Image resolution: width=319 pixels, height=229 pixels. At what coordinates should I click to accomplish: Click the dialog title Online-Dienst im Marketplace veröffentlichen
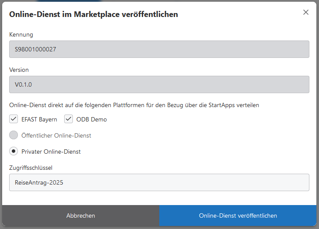[93, 14]
